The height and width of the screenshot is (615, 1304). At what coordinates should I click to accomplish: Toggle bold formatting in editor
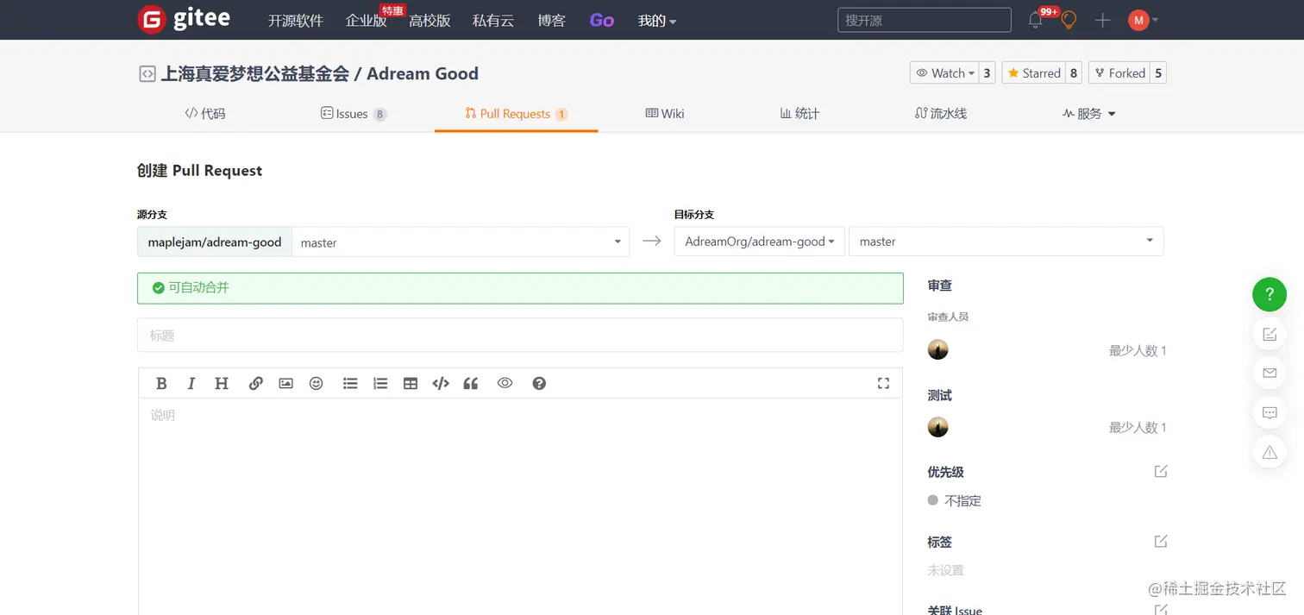point(161,384)
